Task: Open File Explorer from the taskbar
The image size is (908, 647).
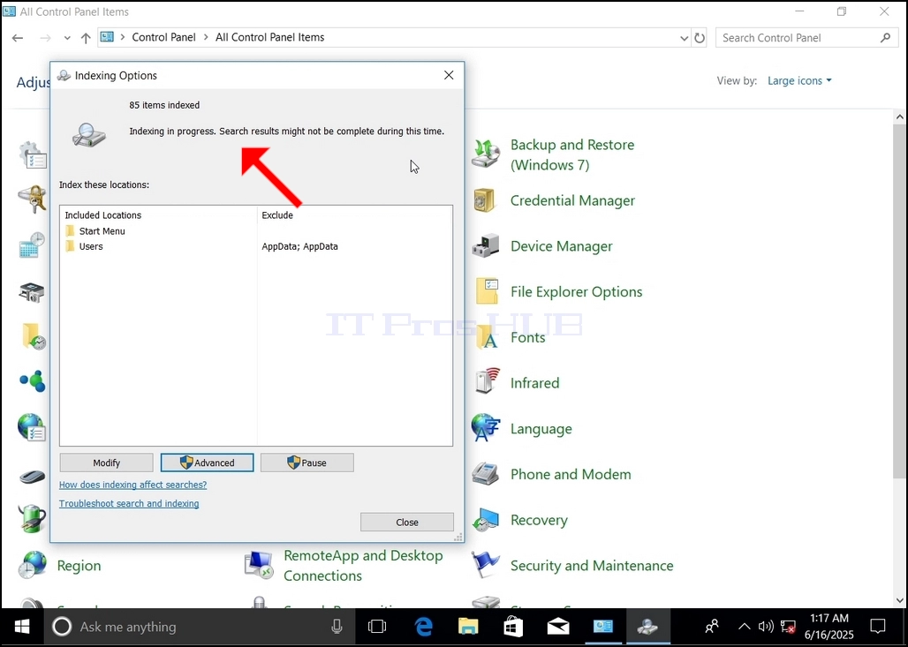Action: tap(468, 627)
